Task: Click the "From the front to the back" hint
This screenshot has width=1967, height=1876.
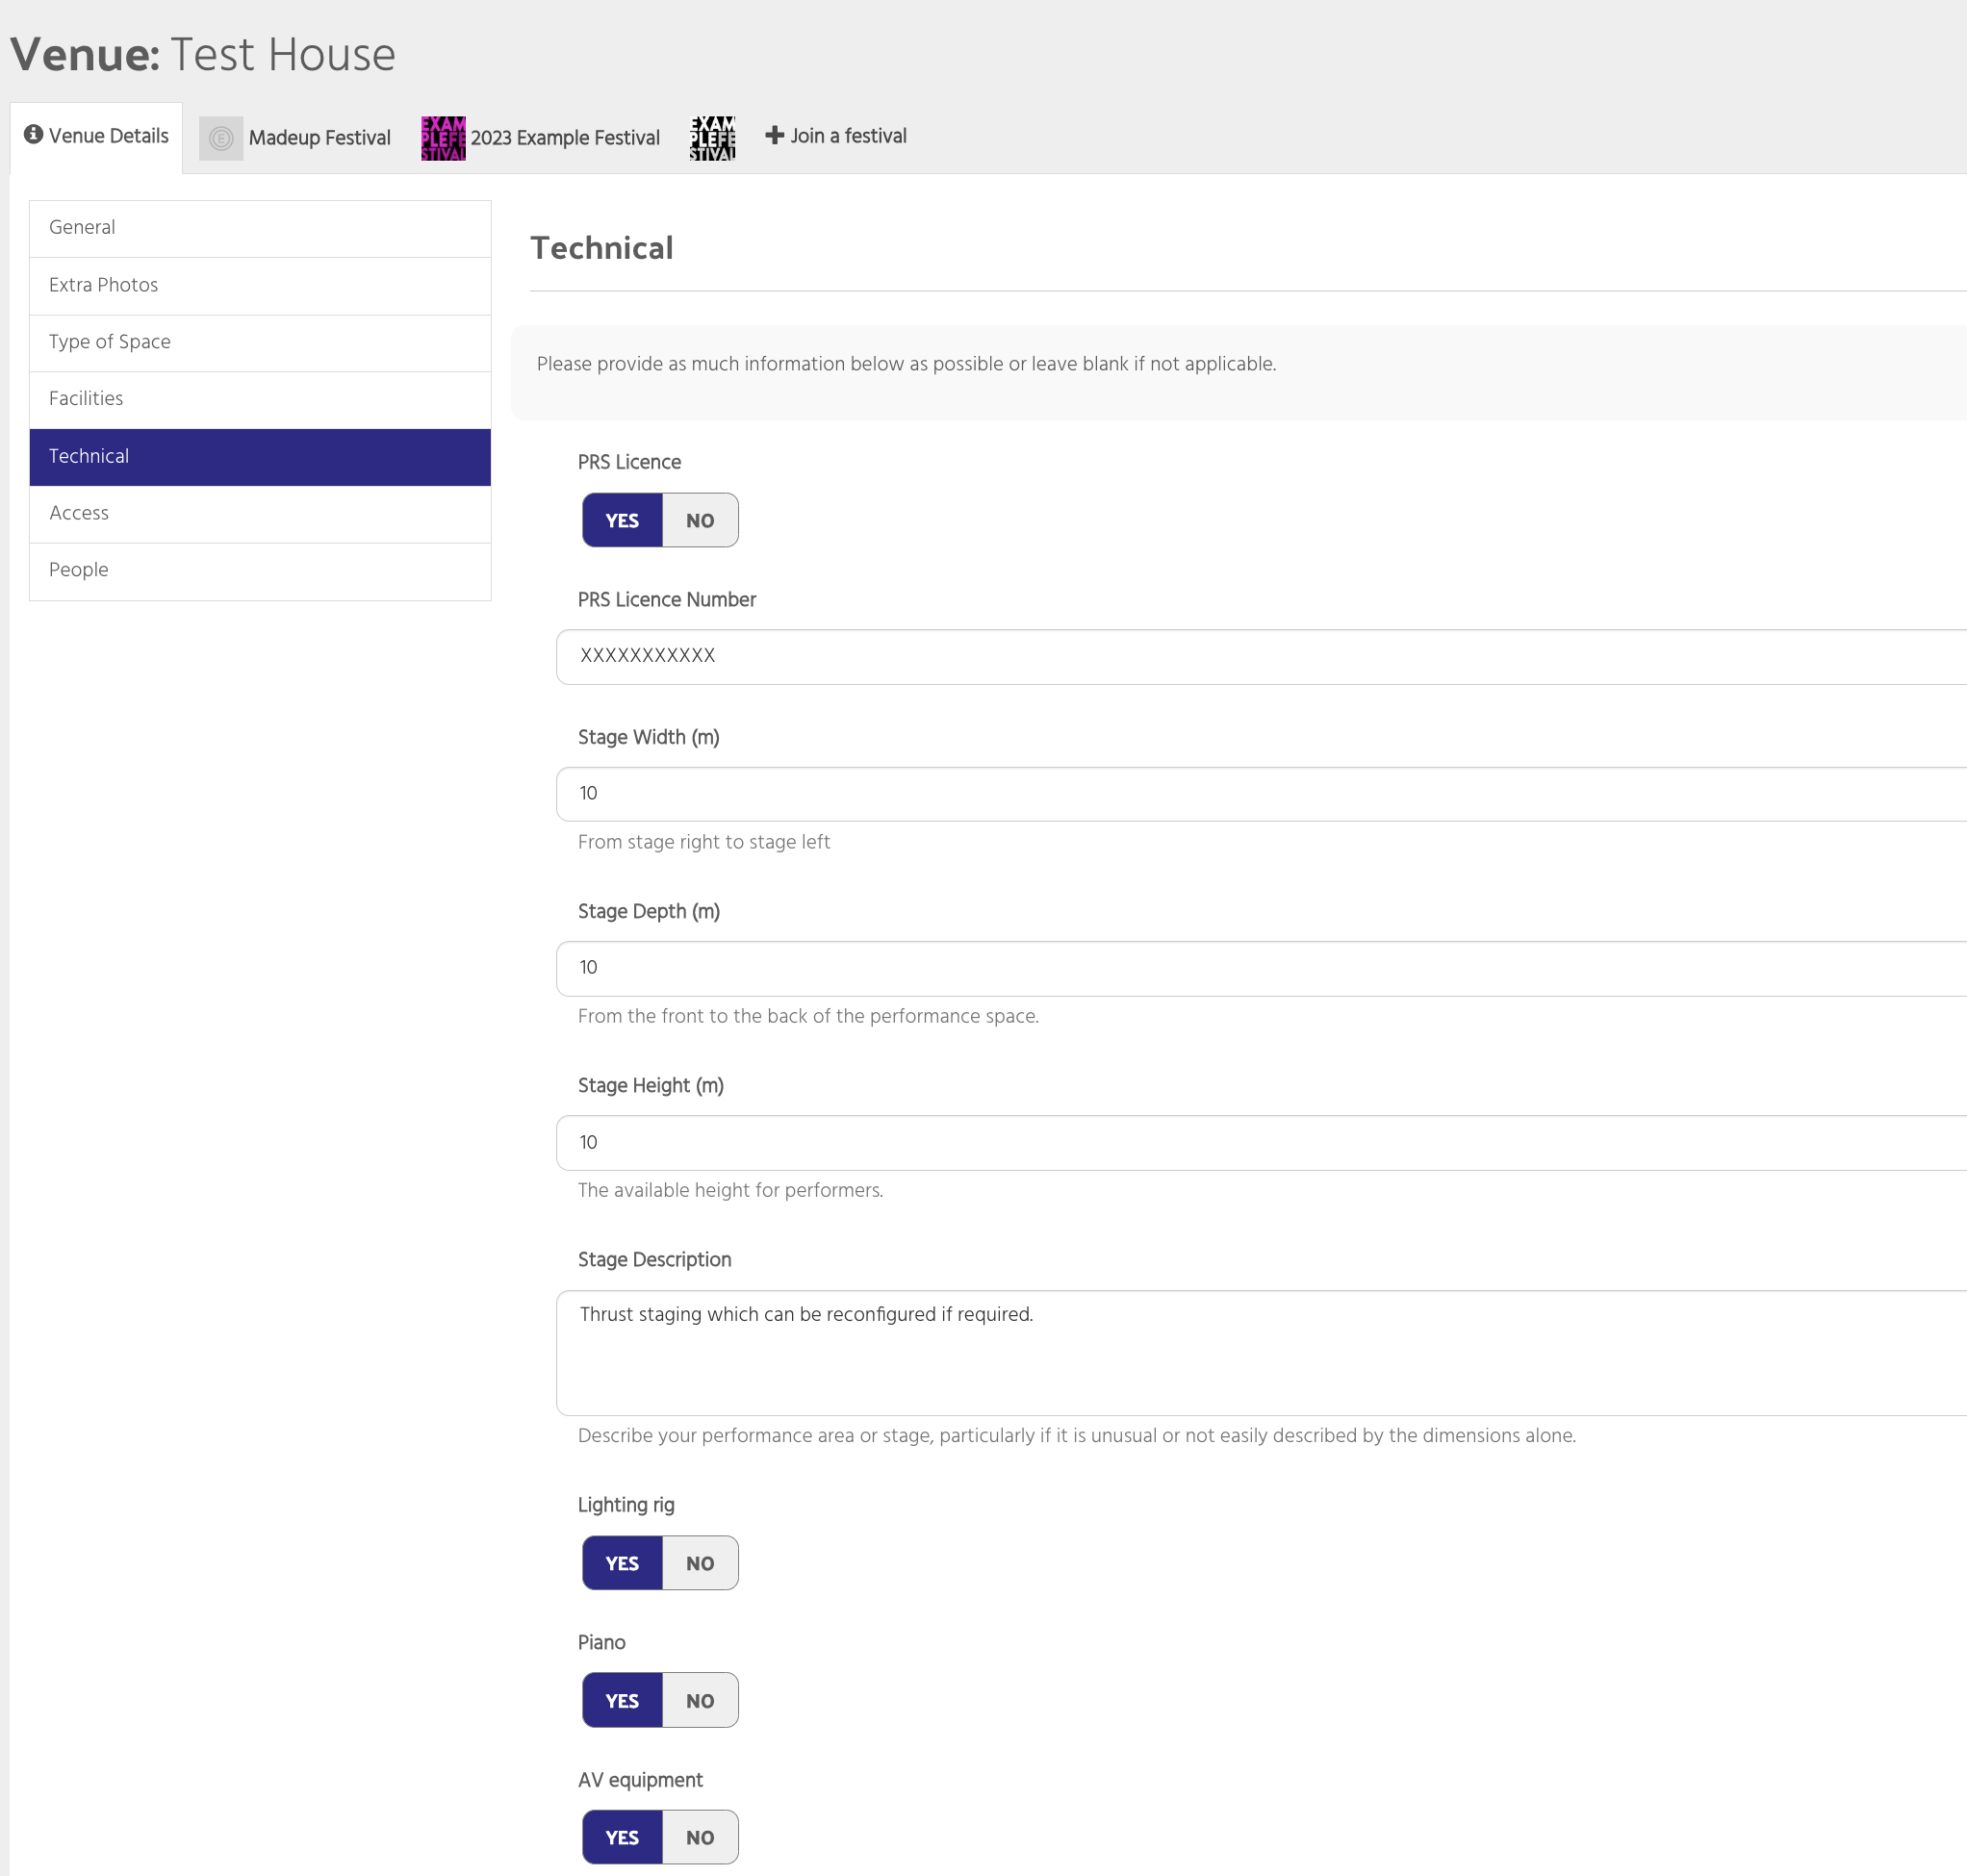Action: click(808, 1016)
